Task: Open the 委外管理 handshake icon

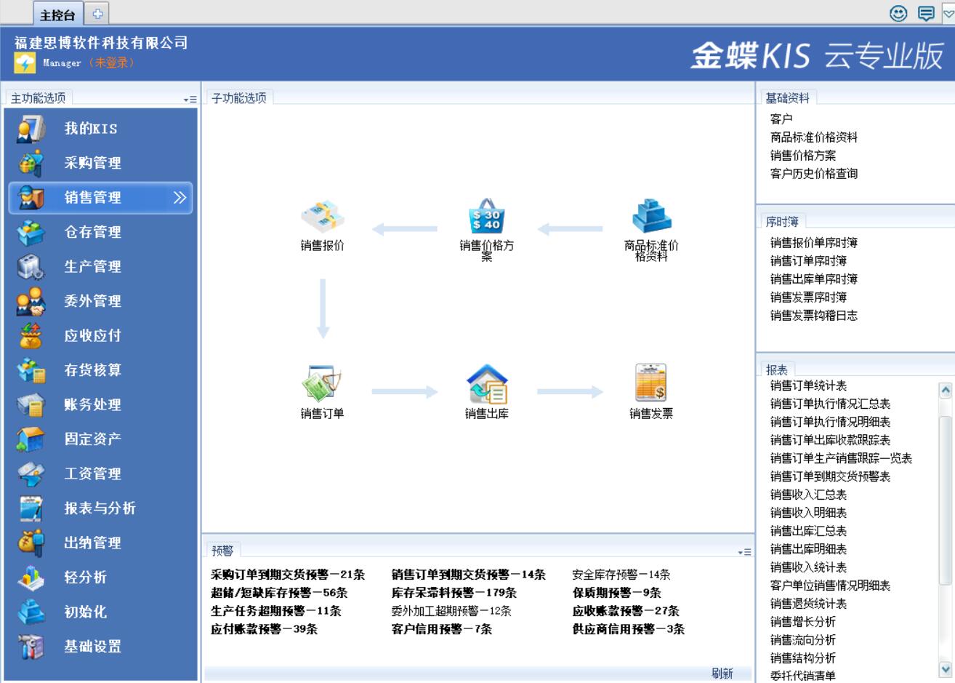Action: point(31,301)
